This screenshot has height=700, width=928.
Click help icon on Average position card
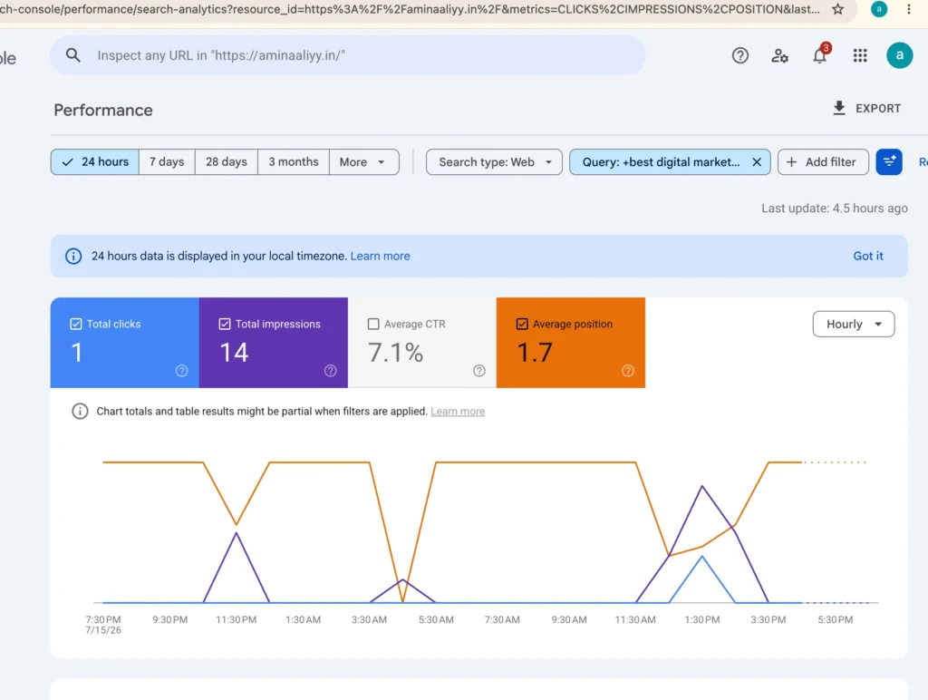[628, 371]
